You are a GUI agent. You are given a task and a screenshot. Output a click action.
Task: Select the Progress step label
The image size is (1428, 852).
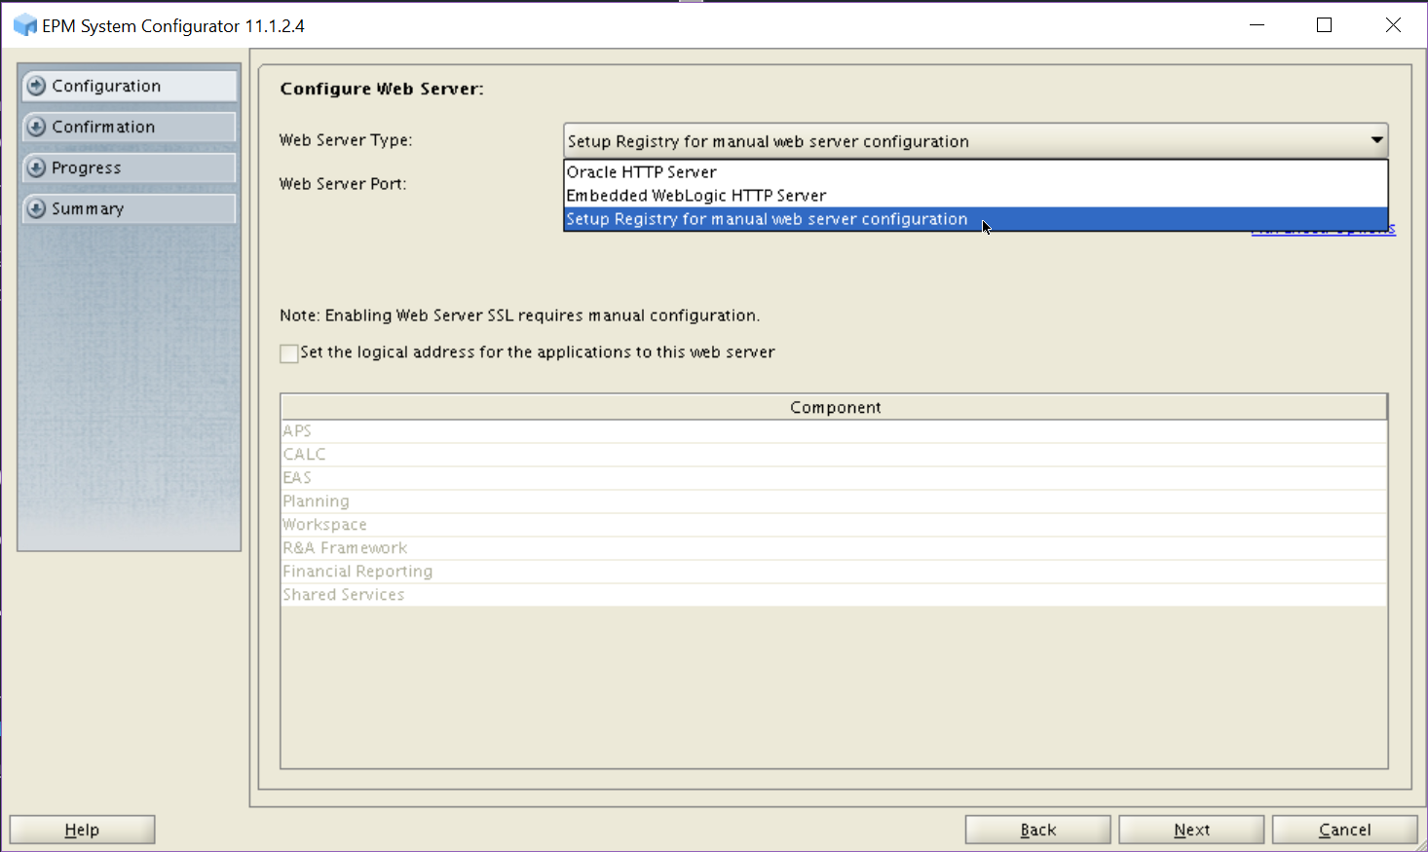pos(87,167)
